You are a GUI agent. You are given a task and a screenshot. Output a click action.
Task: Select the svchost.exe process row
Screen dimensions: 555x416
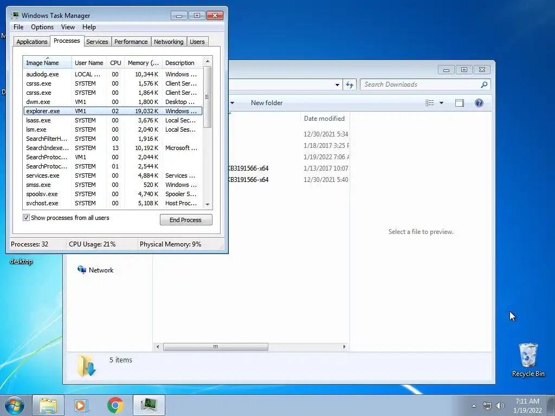[113, 203]
